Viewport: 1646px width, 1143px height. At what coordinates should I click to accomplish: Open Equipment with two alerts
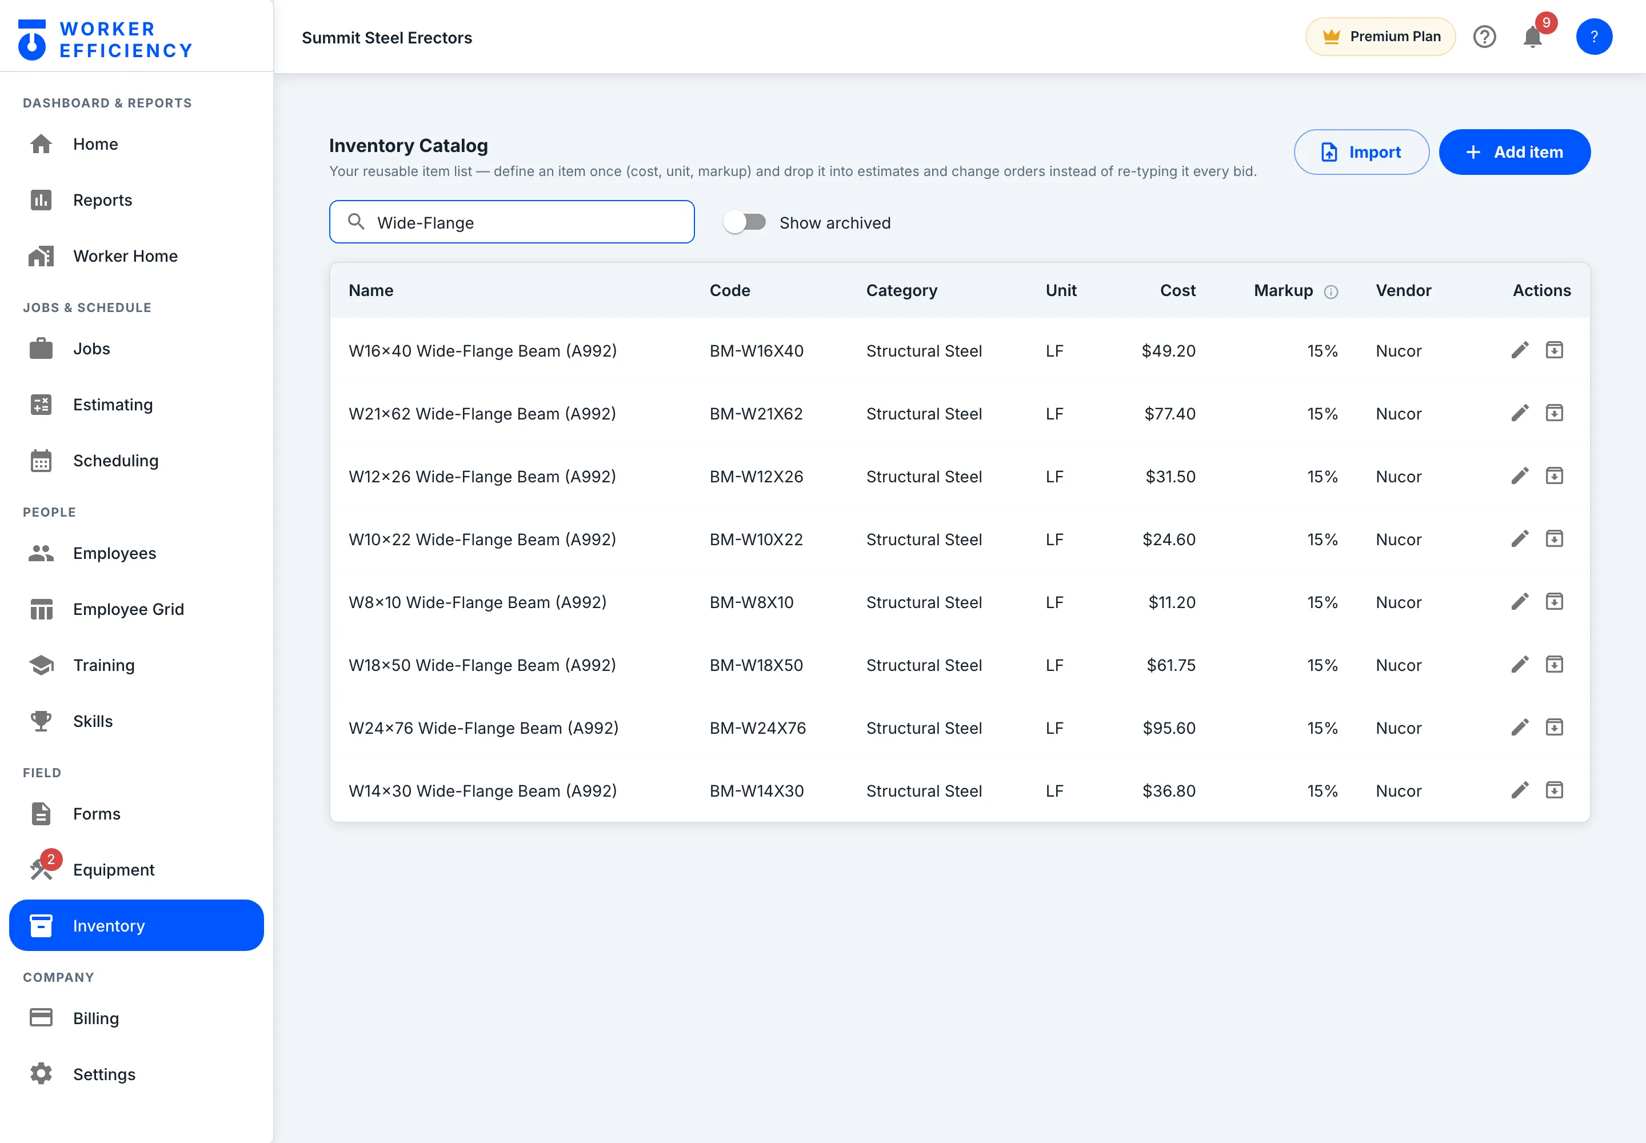pyautogui.click(x=136, y=869)
